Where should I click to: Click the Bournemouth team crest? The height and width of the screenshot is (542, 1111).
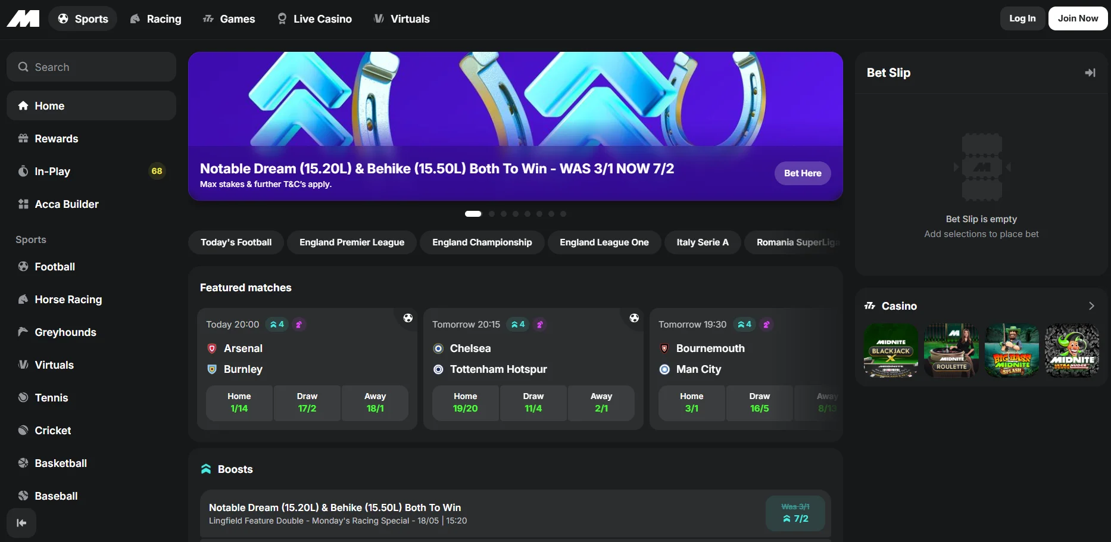[x=664, y=348]
